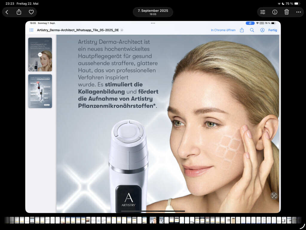
Task: Expand the Artistry_Derma-Architect file name dropdown
Action: 122,30
